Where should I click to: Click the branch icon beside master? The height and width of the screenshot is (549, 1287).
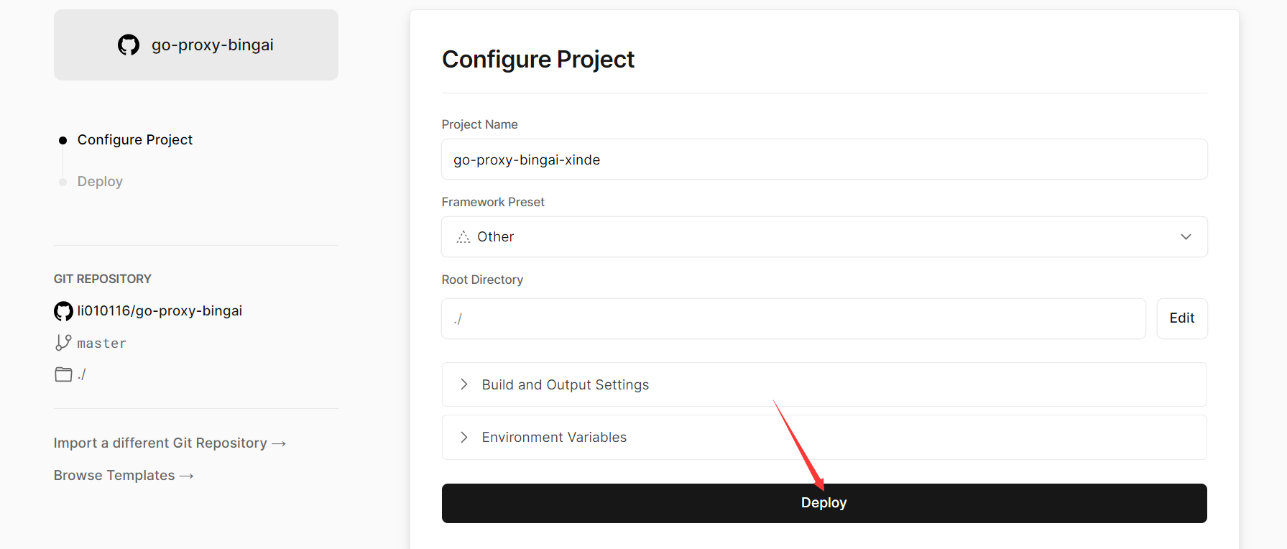coord(63,343)
